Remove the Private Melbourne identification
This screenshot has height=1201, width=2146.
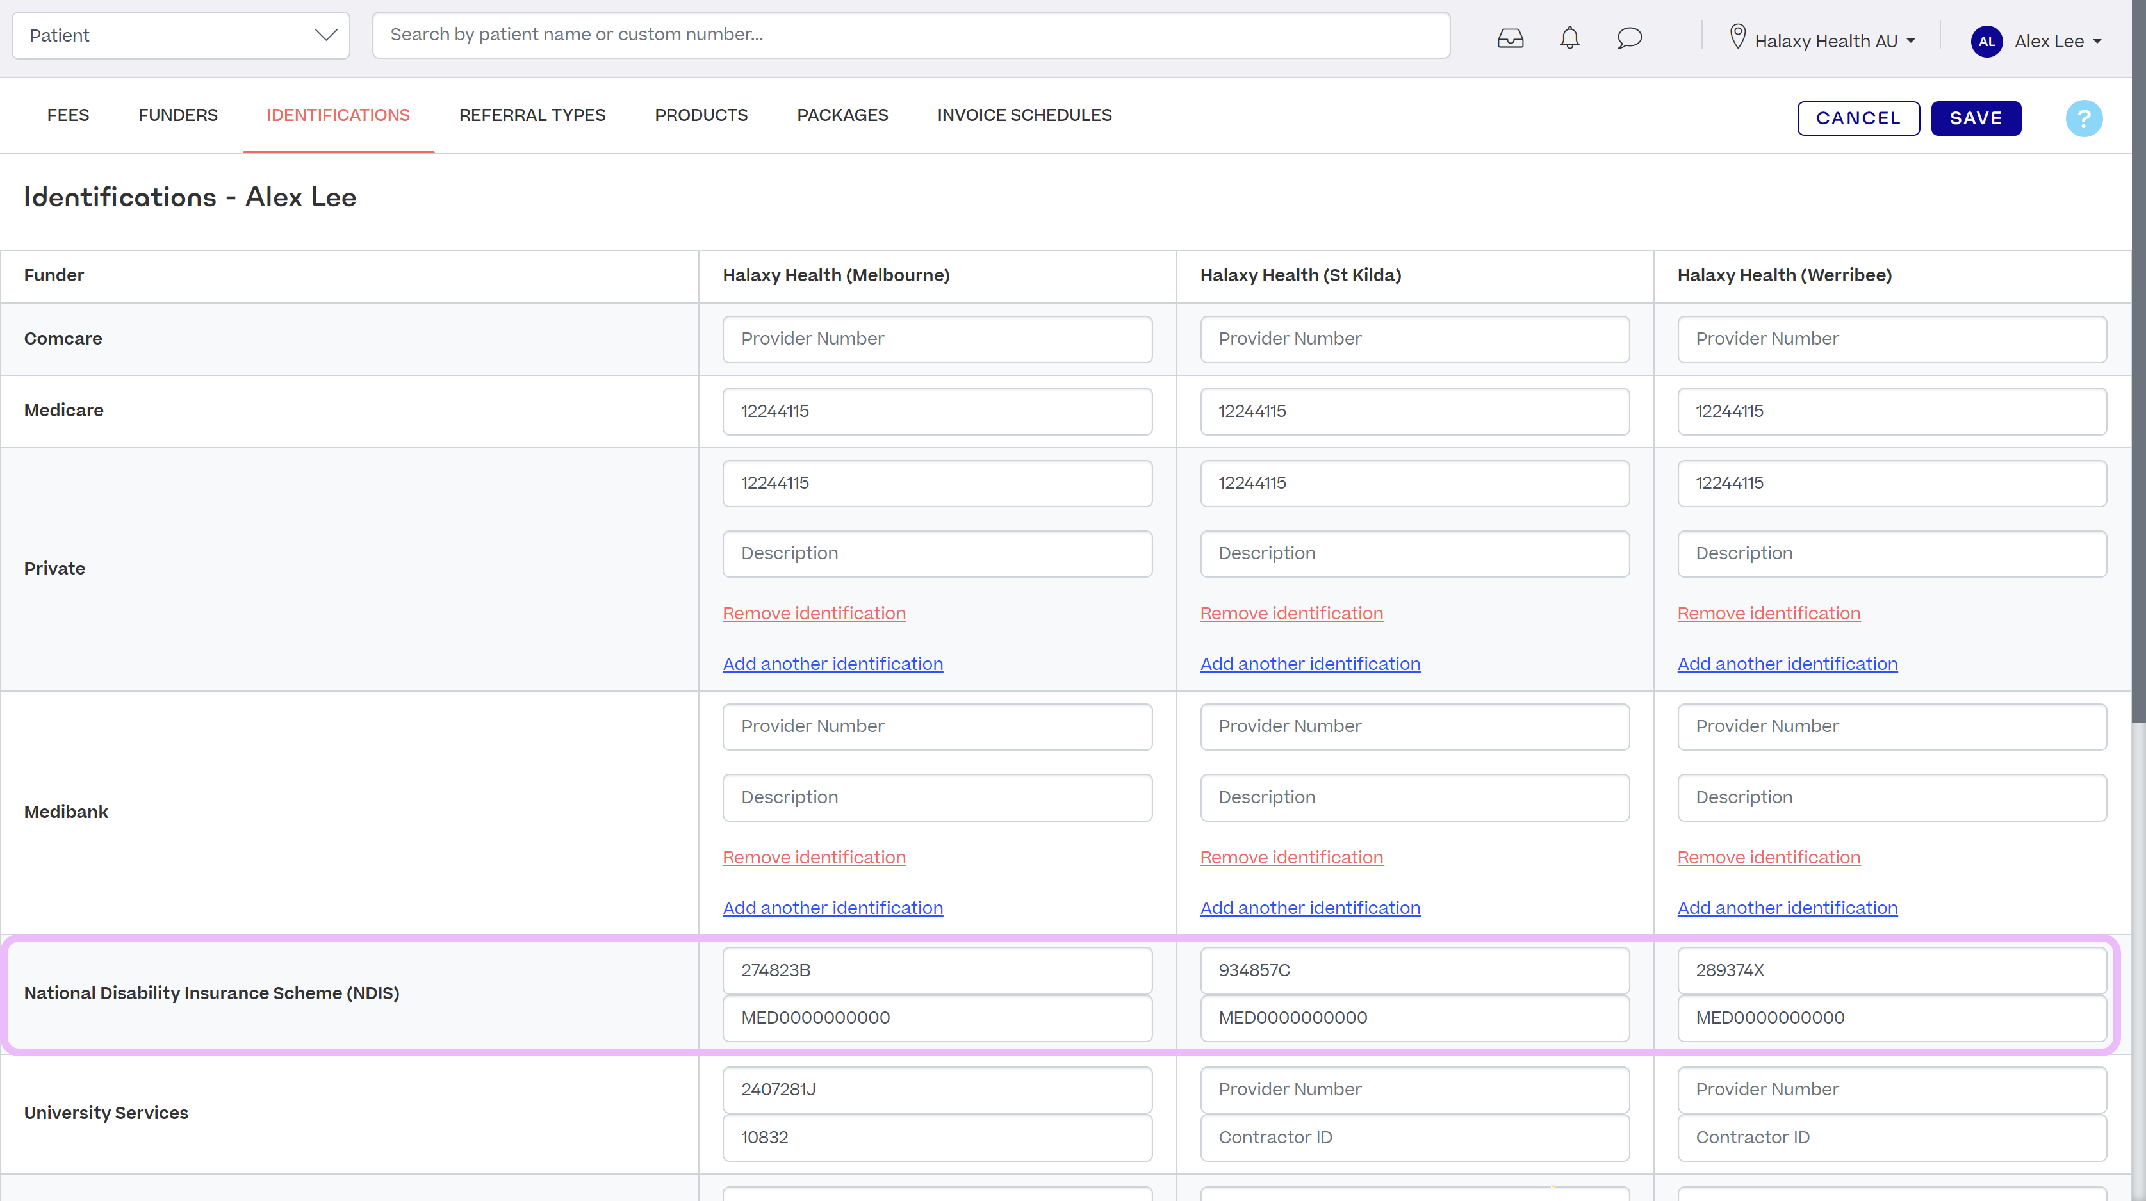tap(814, 613)
